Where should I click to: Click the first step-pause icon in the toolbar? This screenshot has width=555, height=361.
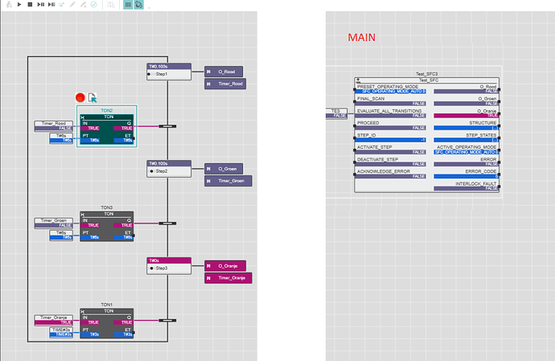tap(41, 5)
